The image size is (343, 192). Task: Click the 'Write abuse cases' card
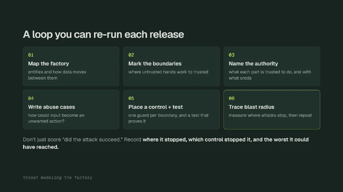pyautogui.click(x=71, y=110)
